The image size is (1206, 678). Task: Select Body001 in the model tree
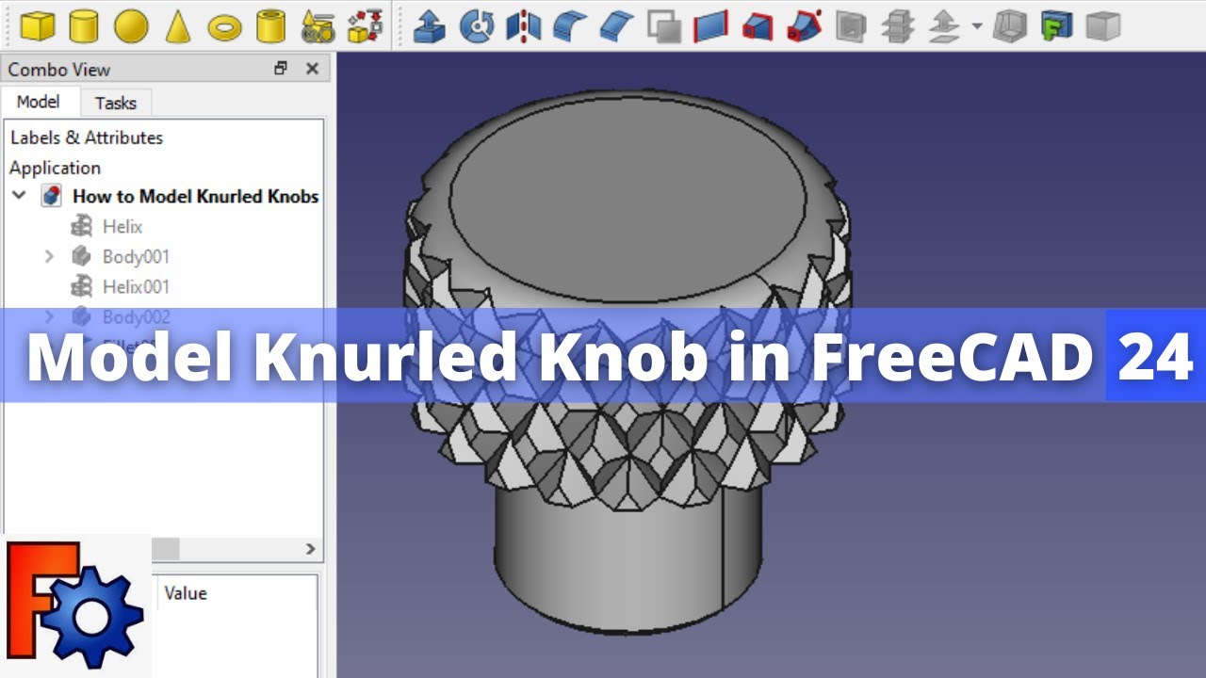point(136,256)
